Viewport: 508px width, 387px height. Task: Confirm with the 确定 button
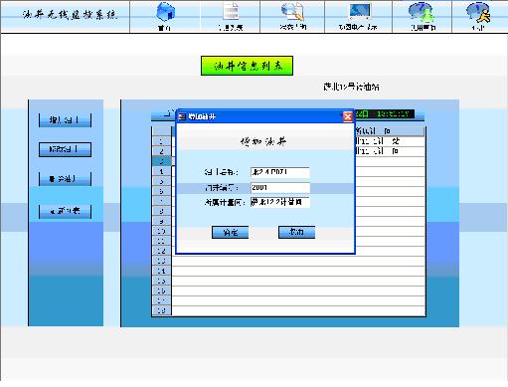click(230, 232)
